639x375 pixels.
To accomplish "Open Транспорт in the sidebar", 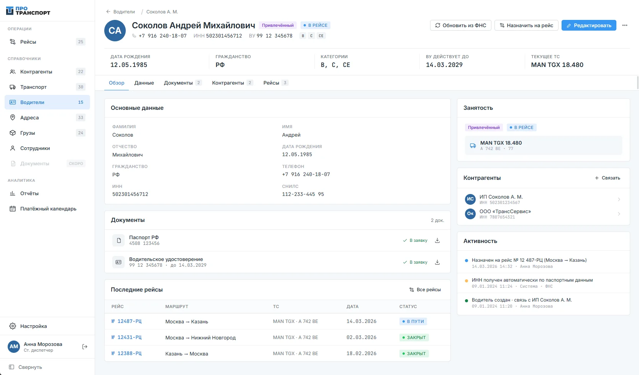I will (x=48, y=87).
